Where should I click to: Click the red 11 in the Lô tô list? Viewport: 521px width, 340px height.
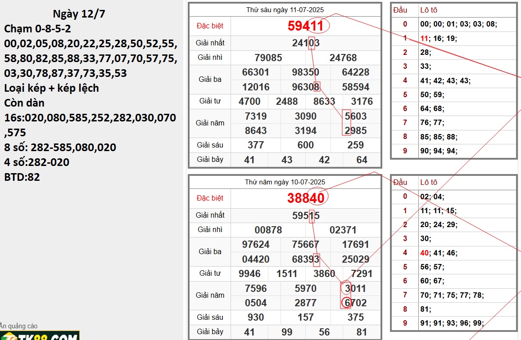tap(424, 39)
